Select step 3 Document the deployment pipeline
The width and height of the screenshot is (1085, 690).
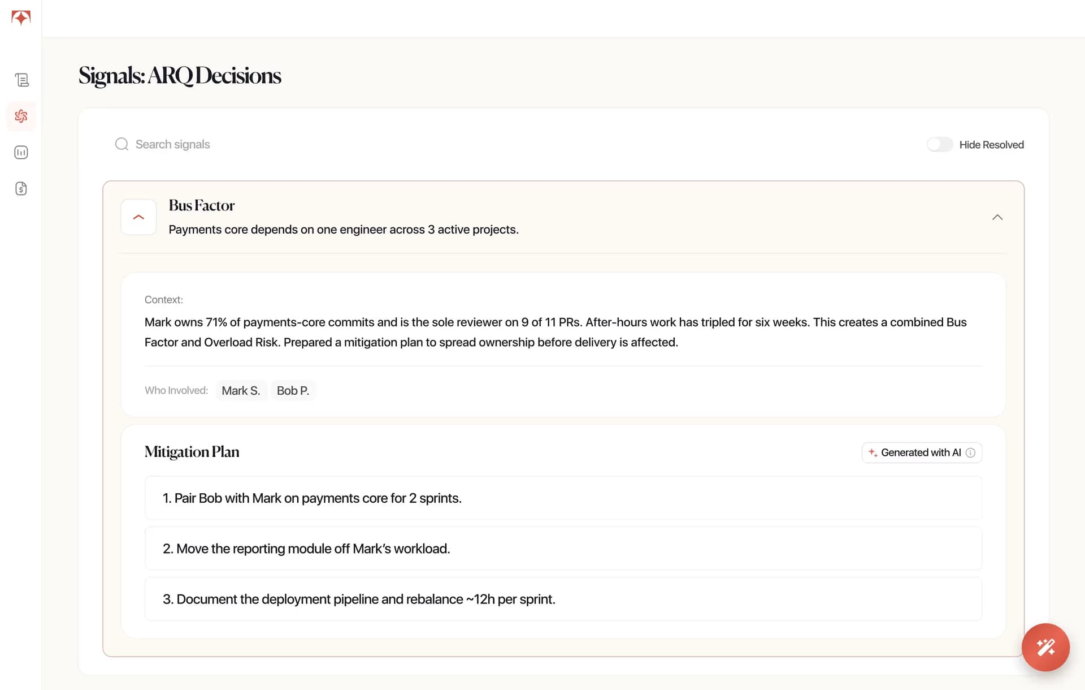[x=563, y=598]
